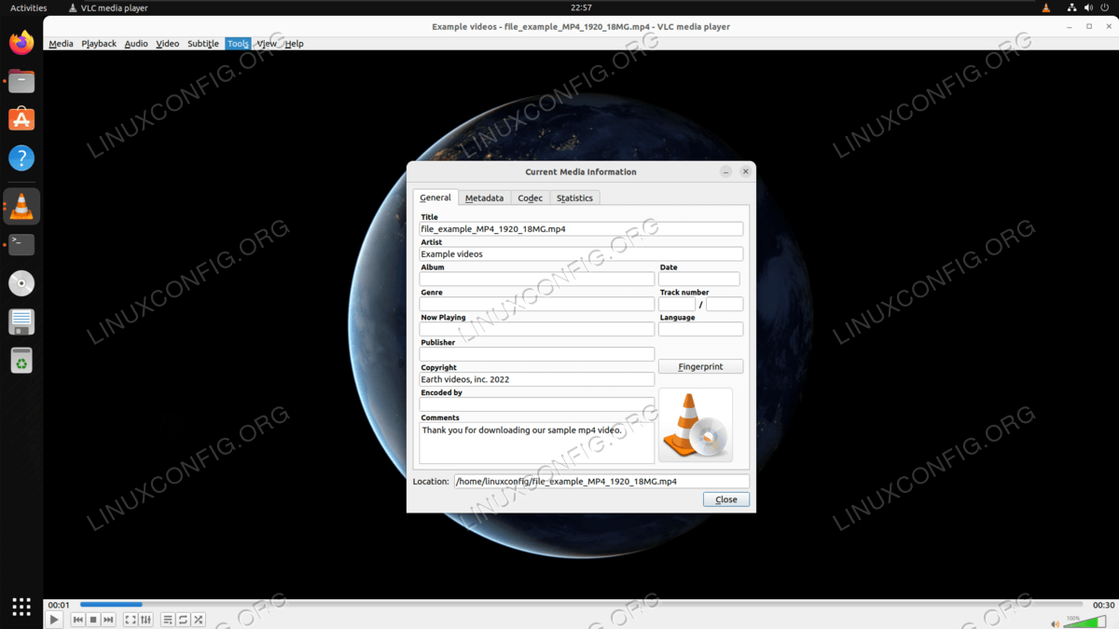Click the VLC icon in the dock
The image size is (1119, 629).
pyautogui.click(x=21, y=206)
